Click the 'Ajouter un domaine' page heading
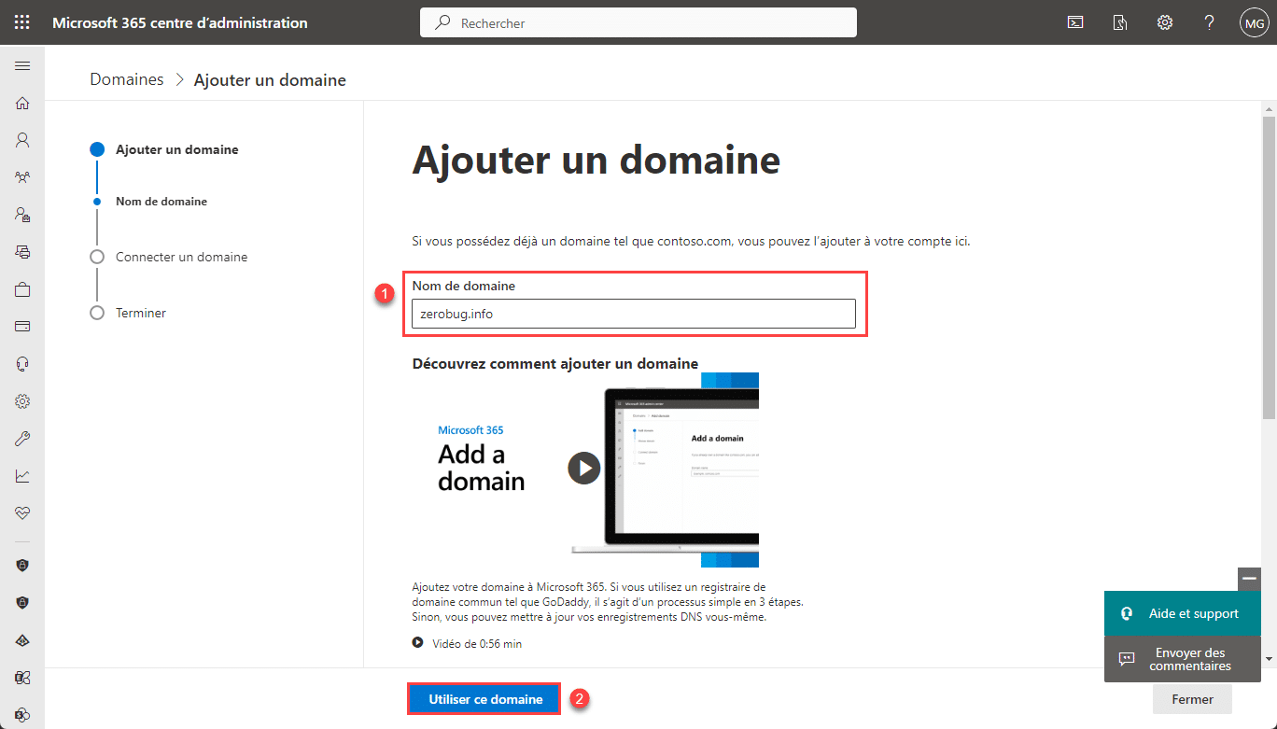Viewport: 1277px width, 729px height. point(596,160)
